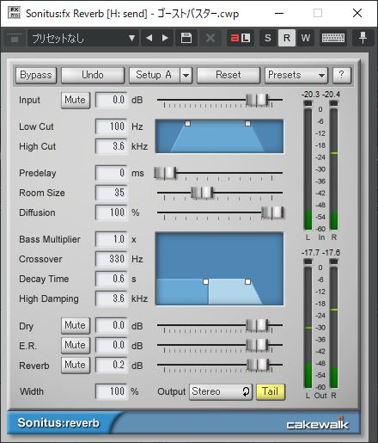Switch setup with Setup A button
The width and height of the screenshot is (378, 443).
click(154, 75)
